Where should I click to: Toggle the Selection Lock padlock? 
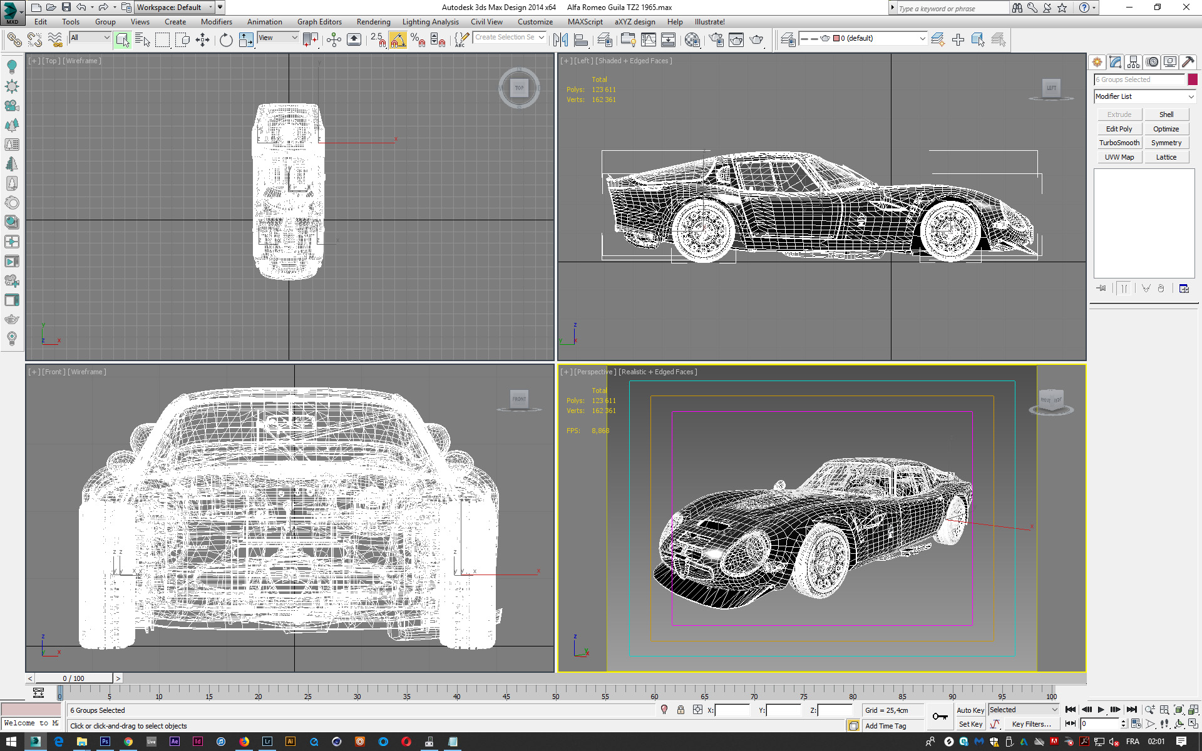tap(681, 710)
